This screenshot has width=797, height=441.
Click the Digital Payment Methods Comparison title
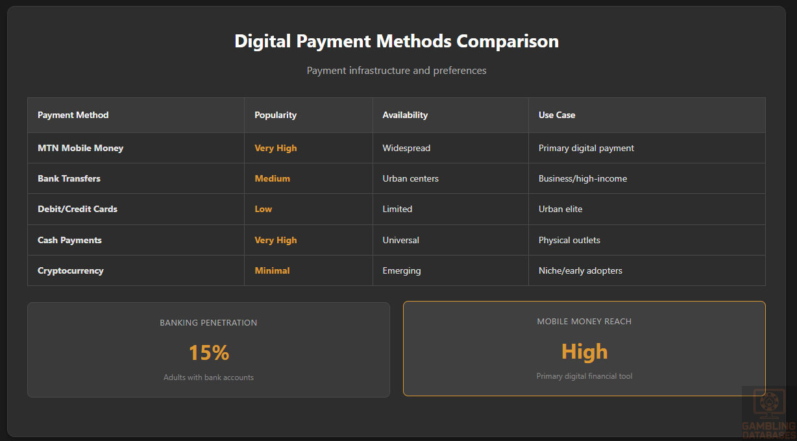[397, 41]
